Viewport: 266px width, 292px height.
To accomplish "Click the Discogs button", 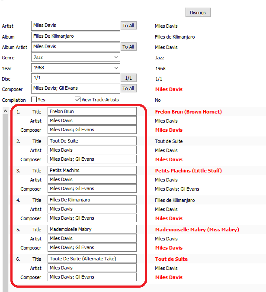I will click(198, 13).
